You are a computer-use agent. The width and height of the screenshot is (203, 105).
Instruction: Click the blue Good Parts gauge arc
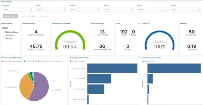159,31
